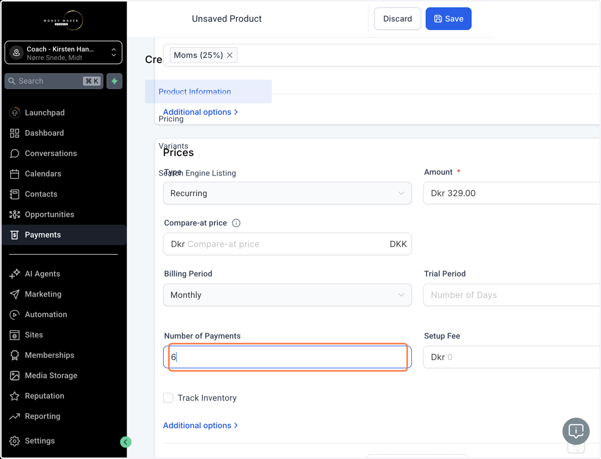601x459 pixels.
Task: Click the Money Maker Studio logo
Action: point(63,20)
